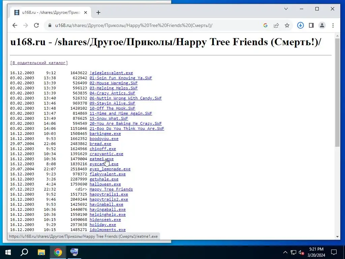Open 04-Crazy Antics.SWF link
345x259 pixels.
tap(113, 93)
